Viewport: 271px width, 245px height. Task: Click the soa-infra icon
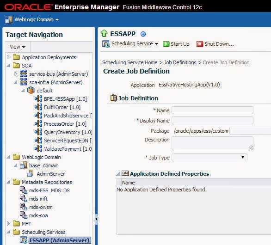(24, 82)
